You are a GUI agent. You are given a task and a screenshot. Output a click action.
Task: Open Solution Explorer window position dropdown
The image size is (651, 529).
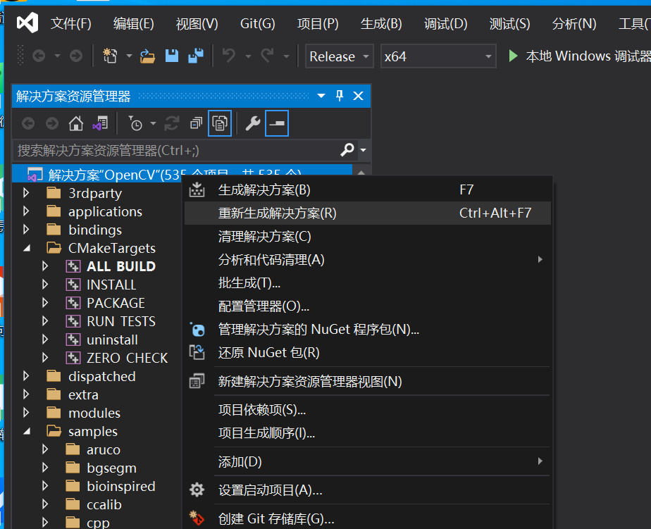[x=321, y=96]
